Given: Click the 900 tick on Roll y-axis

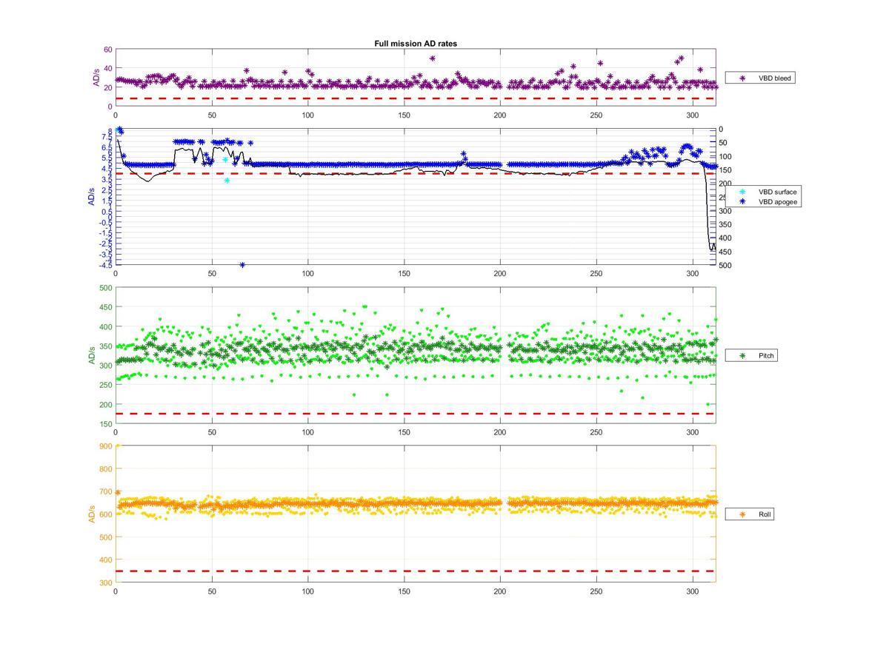Looking at the screenshot, I should [x=105, y=446].
